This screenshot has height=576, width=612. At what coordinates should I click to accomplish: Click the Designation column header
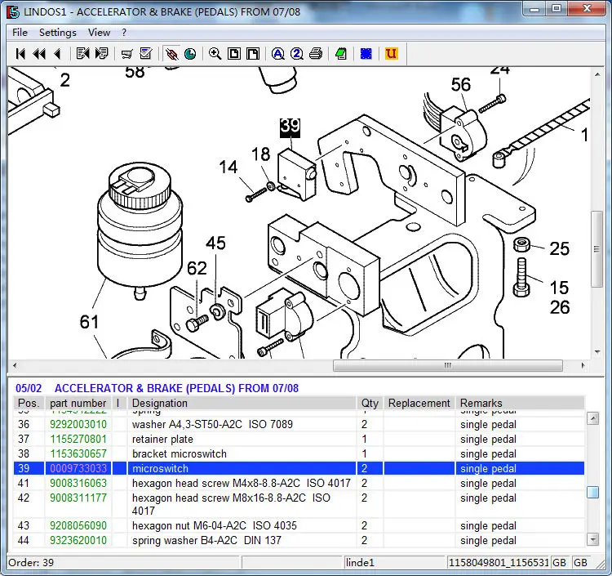(242, 403)
